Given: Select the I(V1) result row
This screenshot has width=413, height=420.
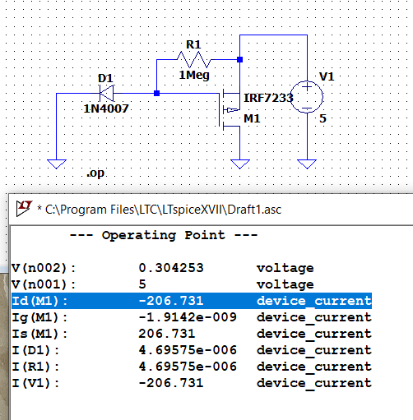Looking at the screenshot, I should [192, 383].
